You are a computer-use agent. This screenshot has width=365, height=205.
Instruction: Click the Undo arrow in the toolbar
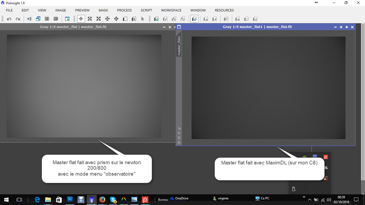pos(9,19)
